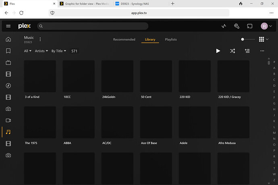The width and height of the screenshot is (278, 185).
Task: Jump to letter M in alphabet index
Action: (274, 133)
